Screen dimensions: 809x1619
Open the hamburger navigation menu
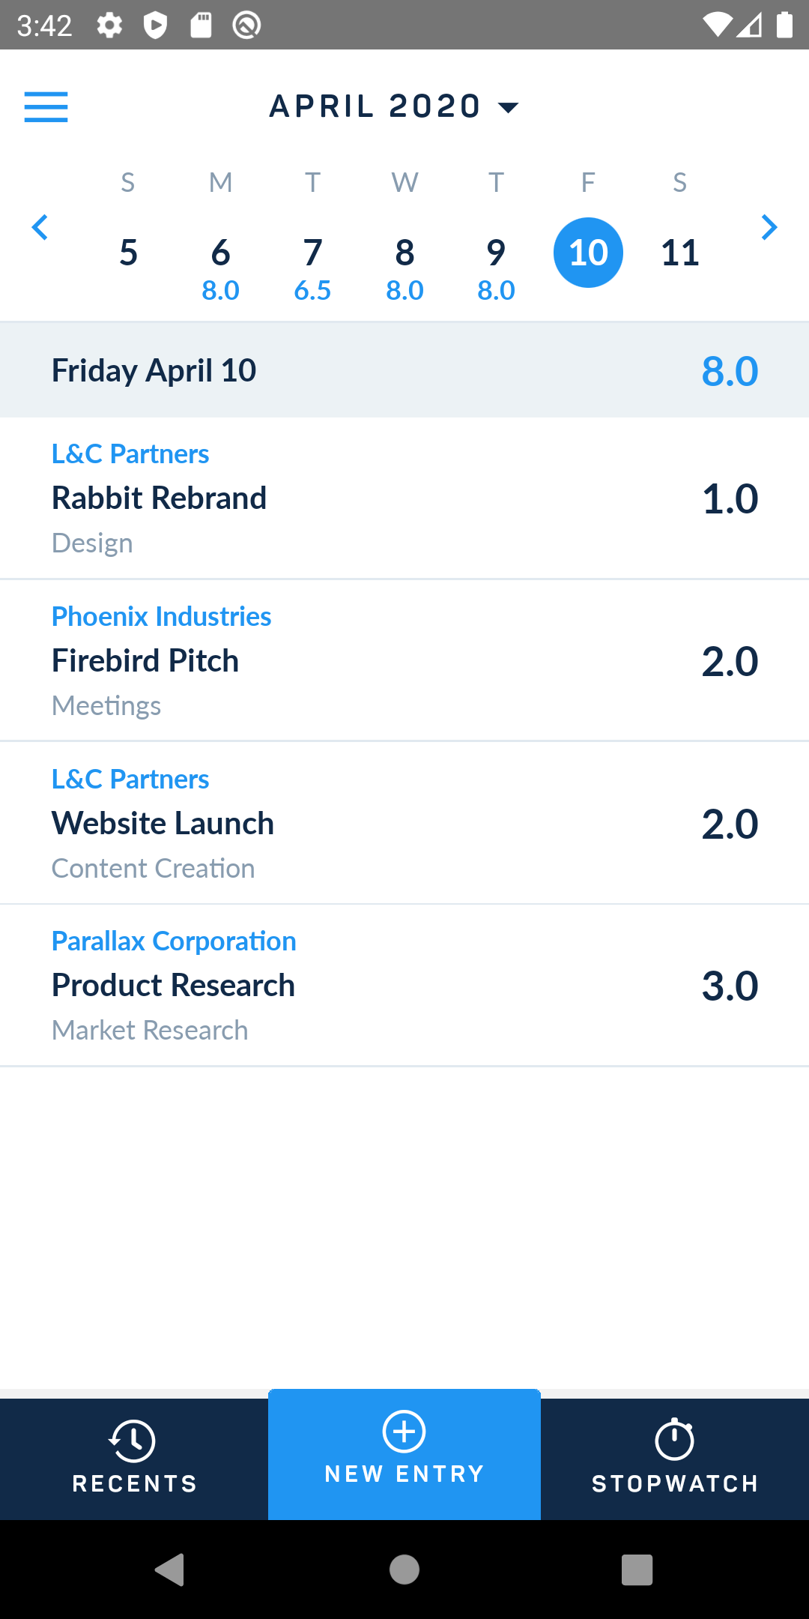click(46, 106)
